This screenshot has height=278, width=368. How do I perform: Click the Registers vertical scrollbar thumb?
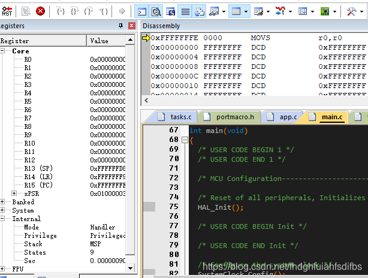click(x=130, y=150)
